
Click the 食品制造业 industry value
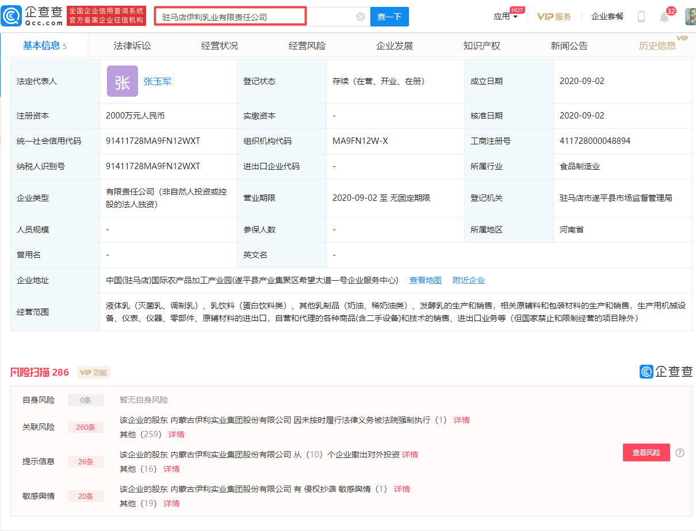point(580,167)
